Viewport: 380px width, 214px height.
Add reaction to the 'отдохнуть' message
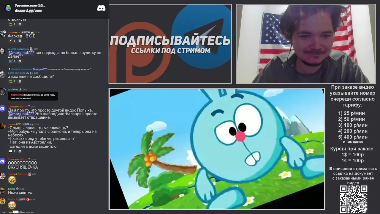pos(20,24)
